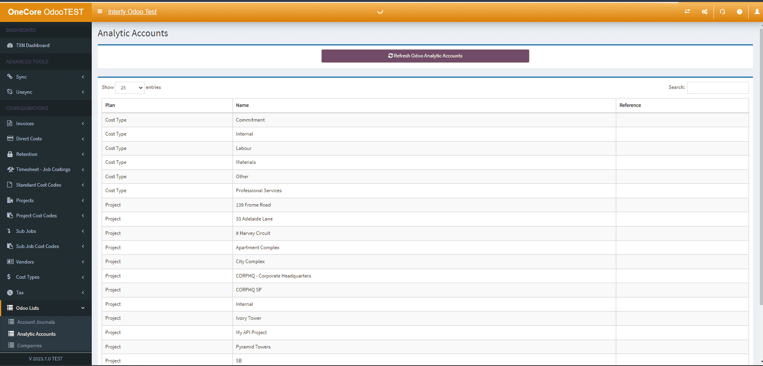
Task: Select Analytic Accounts in the sidebar
Action: point(36,334)
